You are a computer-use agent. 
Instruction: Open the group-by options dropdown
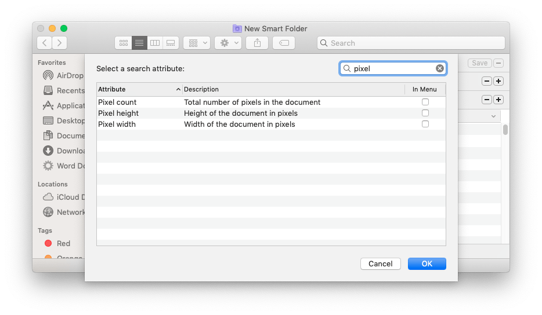pos(197,43)
